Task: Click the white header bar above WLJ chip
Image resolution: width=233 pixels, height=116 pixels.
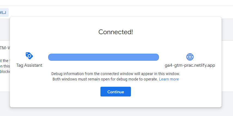Action: click(116, 3)
